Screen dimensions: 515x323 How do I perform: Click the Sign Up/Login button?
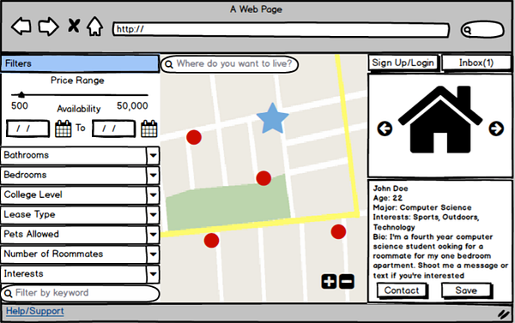(x=403, y=63)
